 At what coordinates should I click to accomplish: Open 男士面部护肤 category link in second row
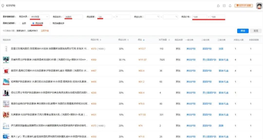(207, 60)
